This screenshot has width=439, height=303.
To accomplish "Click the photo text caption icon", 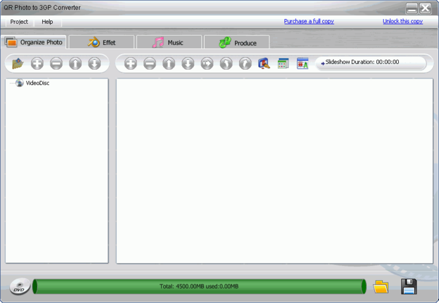I will [207, 63].
